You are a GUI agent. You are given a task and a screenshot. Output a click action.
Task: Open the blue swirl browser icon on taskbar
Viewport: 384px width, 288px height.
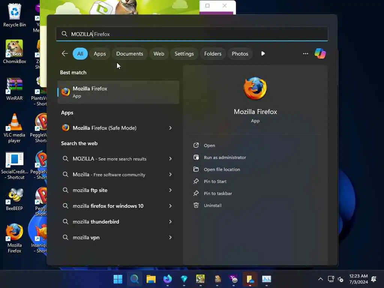point(168,279)
